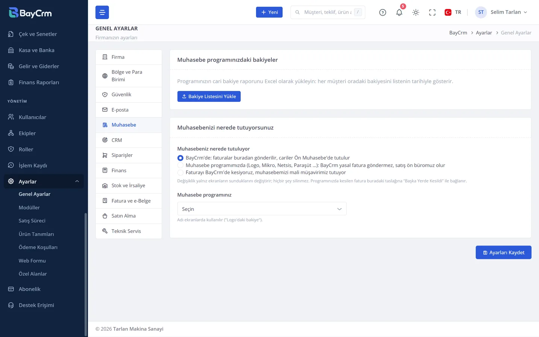Open Modüller under Ayarlar
The width and height of the screenshot is (539, 337).
pos(29,207)
